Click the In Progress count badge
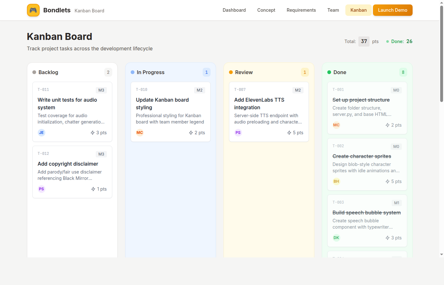The height and width of the screenshot is (285, 444). (206, 72)
